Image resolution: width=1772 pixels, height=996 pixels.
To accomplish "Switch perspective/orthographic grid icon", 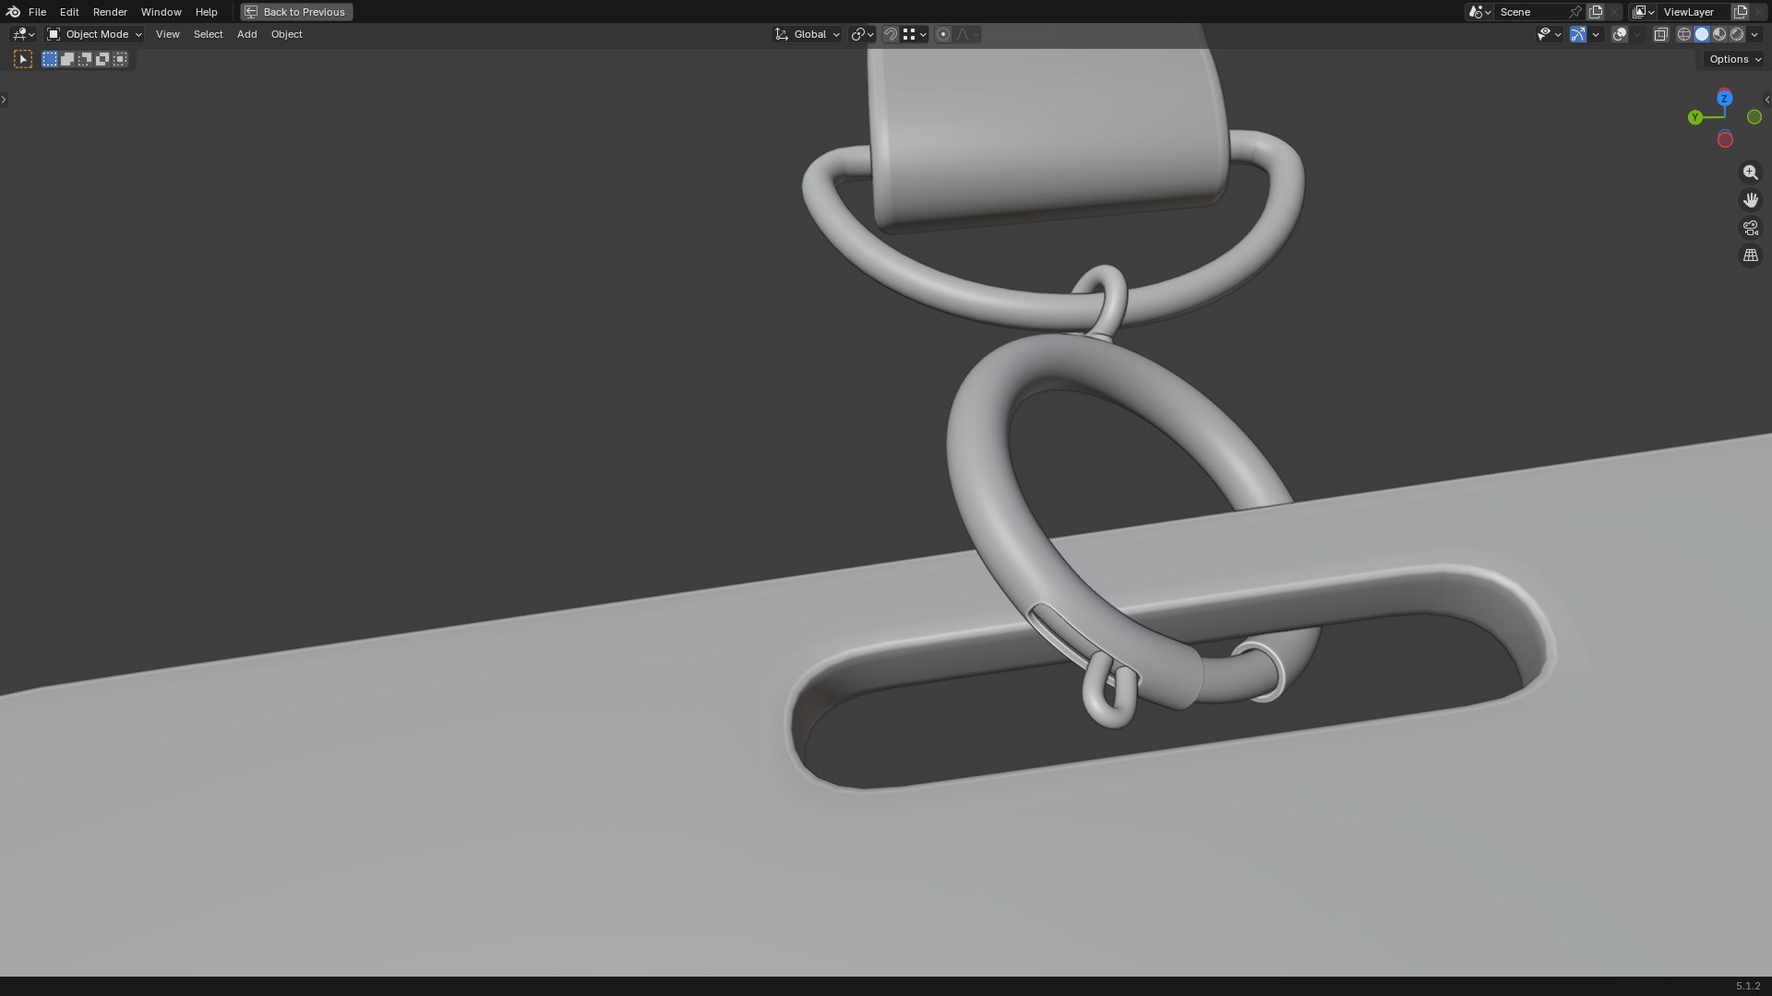I will coord(1750,255).
